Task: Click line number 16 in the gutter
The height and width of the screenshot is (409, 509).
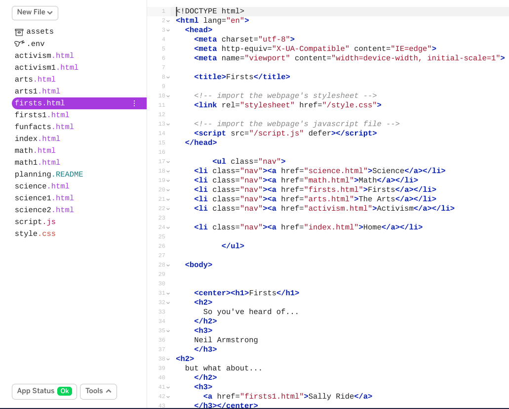Action: click(161, 152)
